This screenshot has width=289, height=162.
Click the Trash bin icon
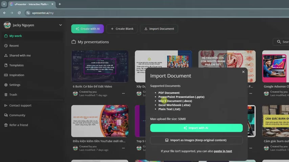[x=6, y=94]
